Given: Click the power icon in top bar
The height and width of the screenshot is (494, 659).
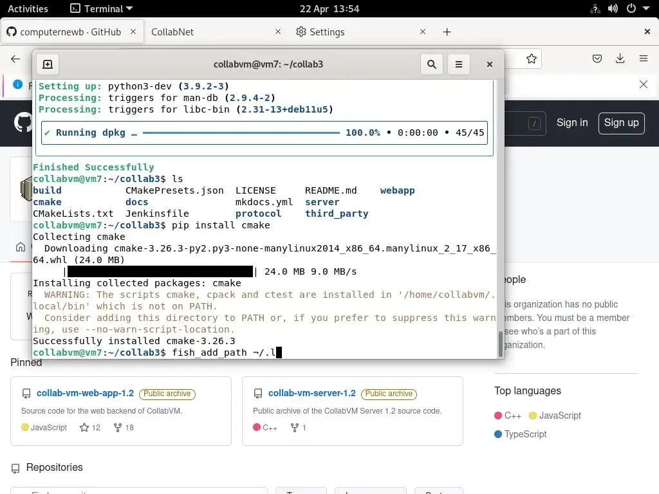Looking at the screenshot, I should [x=631, y=8].
